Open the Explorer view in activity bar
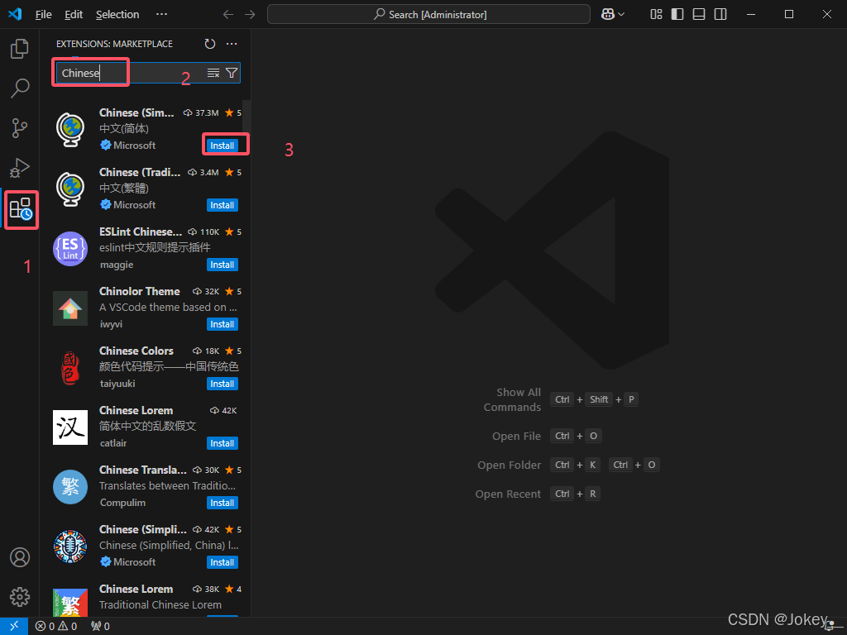 click(x=20, y=49)
